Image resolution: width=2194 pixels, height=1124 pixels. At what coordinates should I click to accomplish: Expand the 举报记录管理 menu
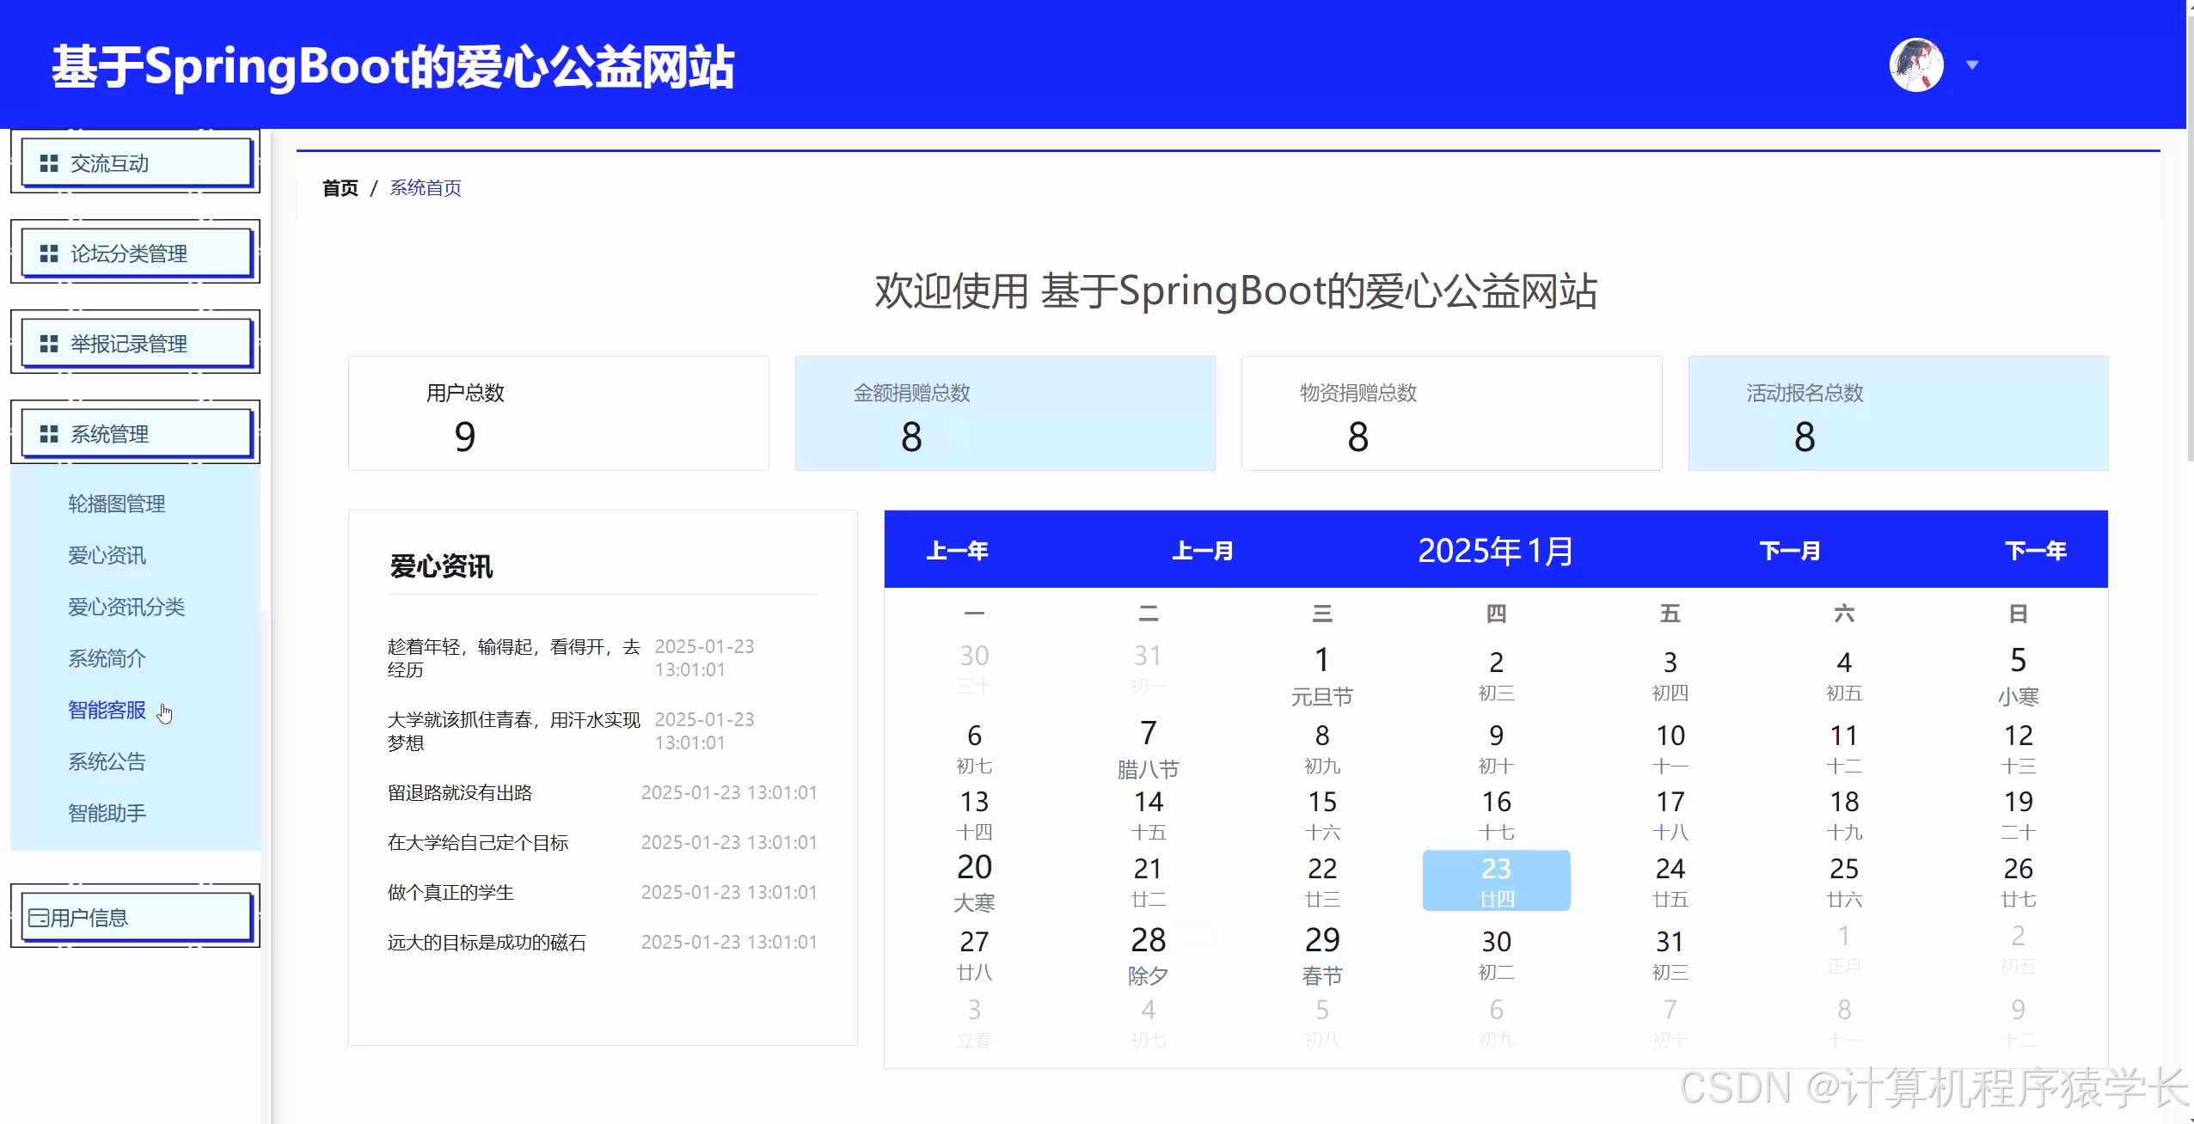(x=136, y=343)
